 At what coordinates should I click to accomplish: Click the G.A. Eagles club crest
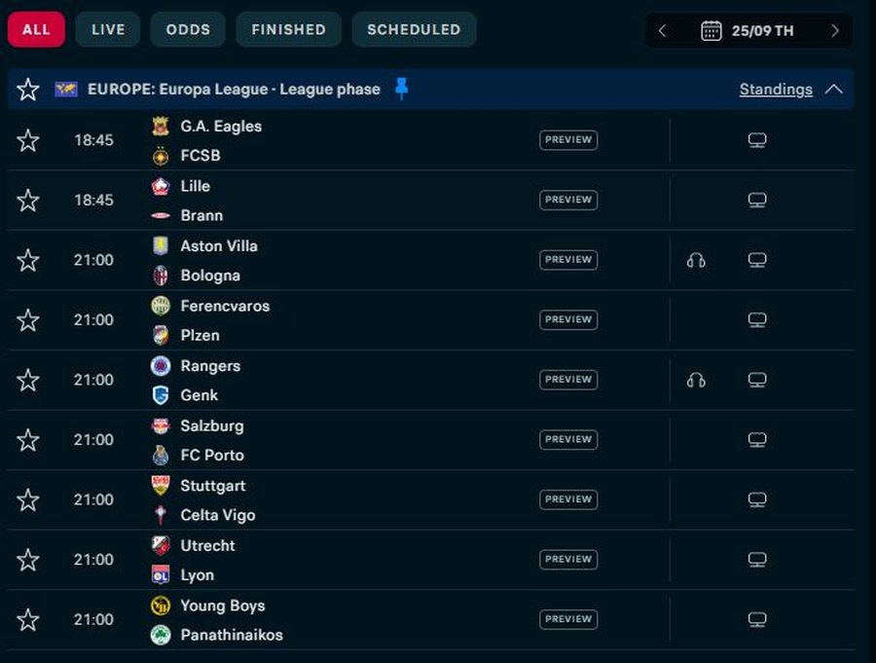coord(161,126)
